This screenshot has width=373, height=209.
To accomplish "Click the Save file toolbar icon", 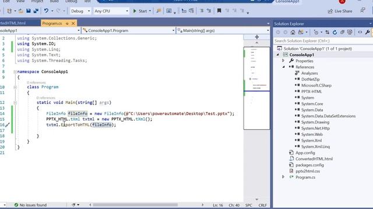I will 29,11.
